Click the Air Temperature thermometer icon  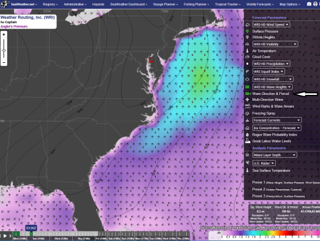[247, 51]
